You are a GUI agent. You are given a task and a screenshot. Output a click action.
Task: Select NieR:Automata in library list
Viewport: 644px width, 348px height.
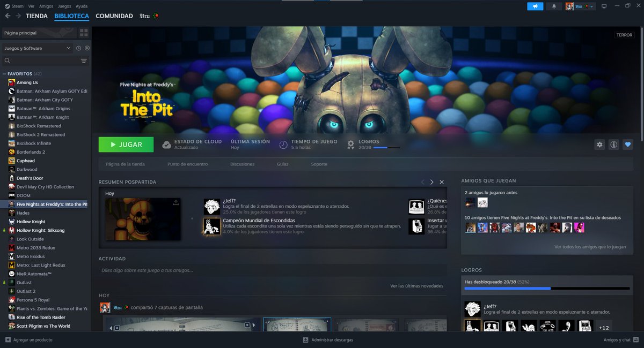(x=34, y=274)
